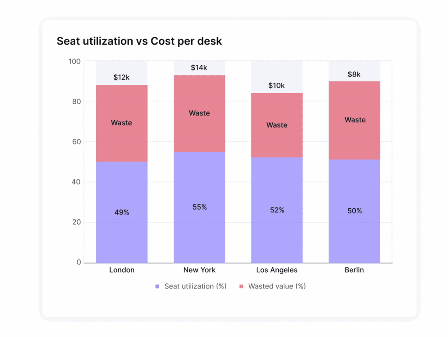
Task: Click the New York Waste bar segment
Action: (199, 113)
